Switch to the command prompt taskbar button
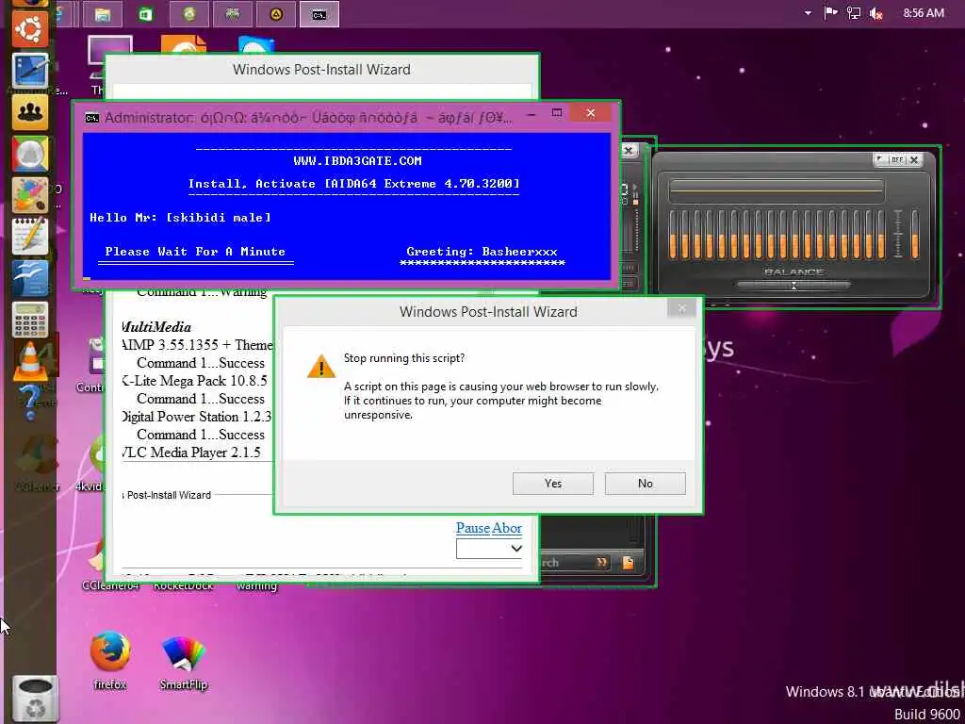The image size is (965, 724). (x=319, y=14)
